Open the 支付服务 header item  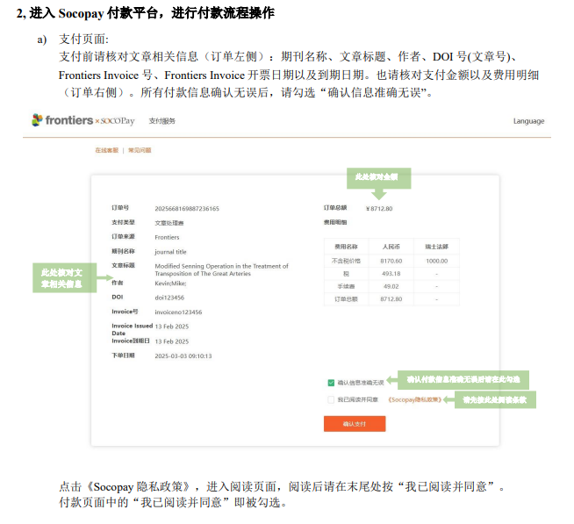click(161, 121)
